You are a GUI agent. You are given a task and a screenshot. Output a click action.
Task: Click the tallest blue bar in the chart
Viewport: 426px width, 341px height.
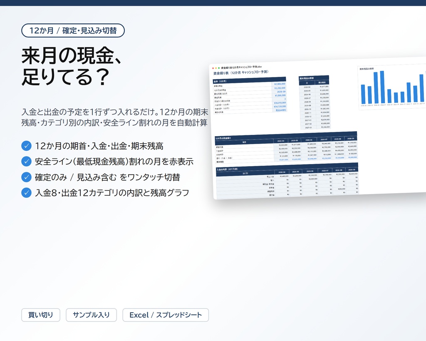pos(382,87)
